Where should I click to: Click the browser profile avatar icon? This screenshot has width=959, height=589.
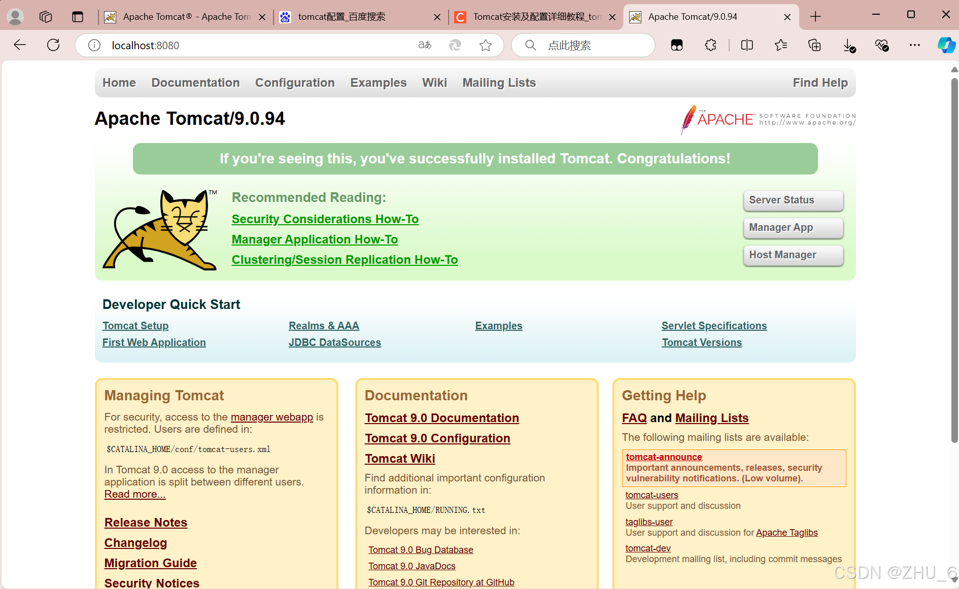click(15, 17)
